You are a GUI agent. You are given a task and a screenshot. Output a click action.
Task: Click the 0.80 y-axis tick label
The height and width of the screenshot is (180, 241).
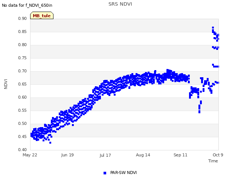23,45
